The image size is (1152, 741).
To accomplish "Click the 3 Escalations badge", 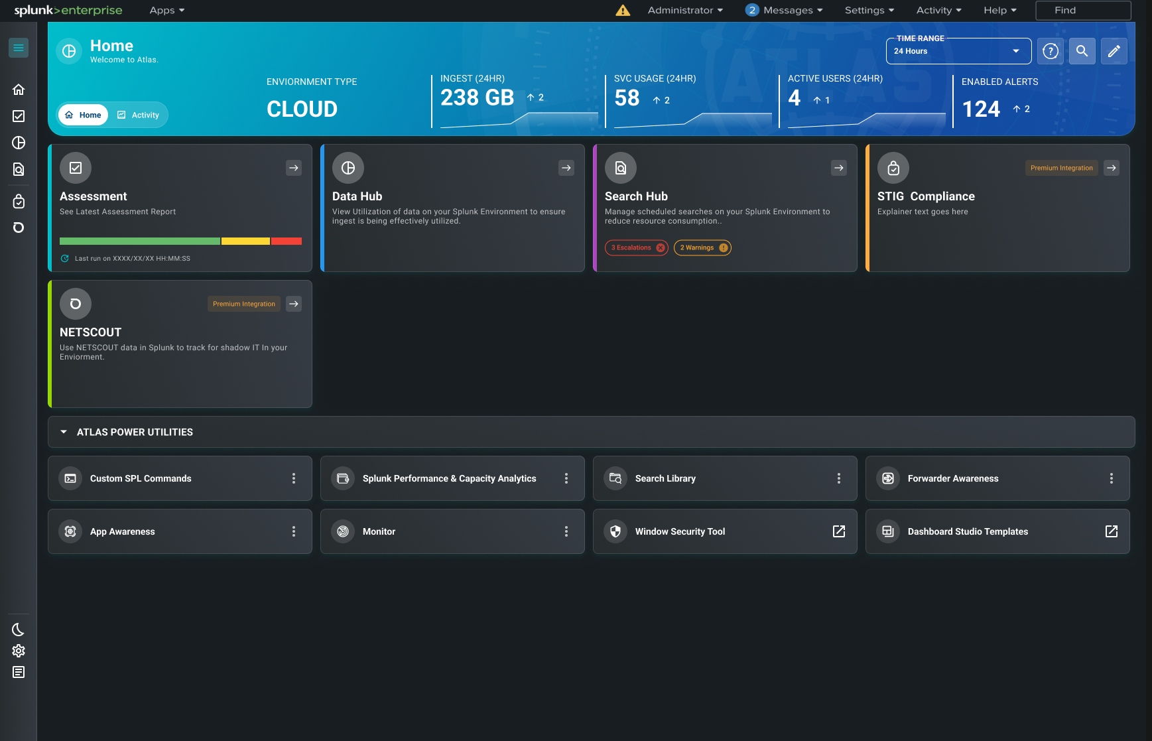I will click(x=637, y=247).
